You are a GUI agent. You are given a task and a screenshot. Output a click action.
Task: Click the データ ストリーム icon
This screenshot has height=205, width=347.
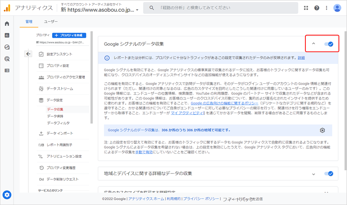tap(41, 89)
